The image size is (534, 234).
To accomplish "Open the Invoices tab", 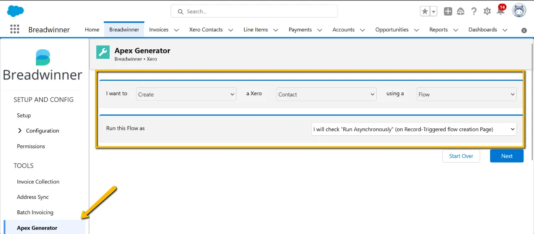I will (x=159, y=30).
